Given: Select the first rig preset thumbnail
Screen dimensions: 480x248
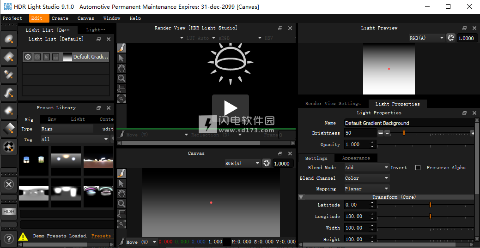Looking at the screenshot, I should (x=34, y=160).
